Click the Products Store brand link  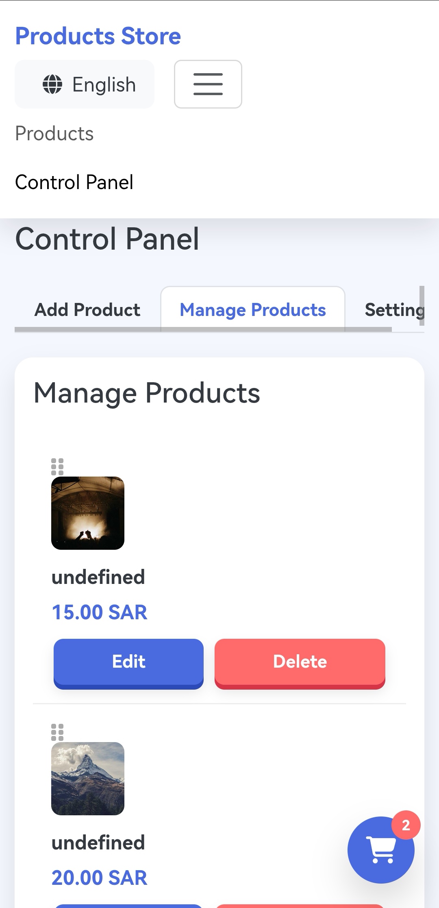[98, 36]
